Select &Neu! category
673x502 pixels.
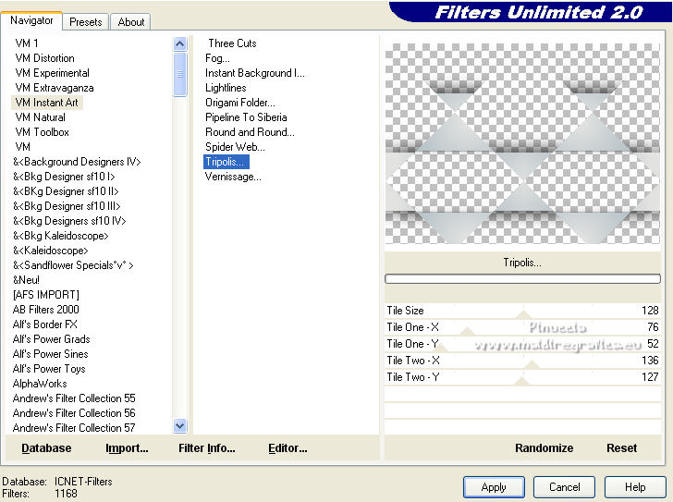tap(26, 280)
